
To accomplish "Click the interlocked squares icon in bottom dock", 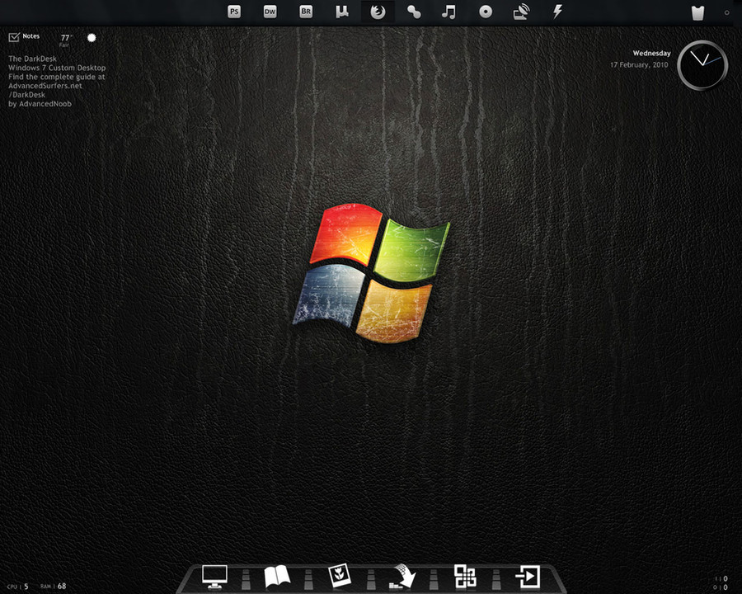I will click(x=465, y=577).
